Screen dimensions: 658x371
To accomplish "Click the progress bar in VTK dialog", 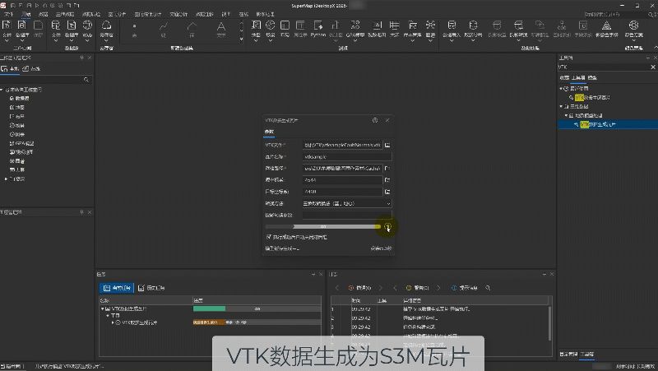I will (323, 226).
